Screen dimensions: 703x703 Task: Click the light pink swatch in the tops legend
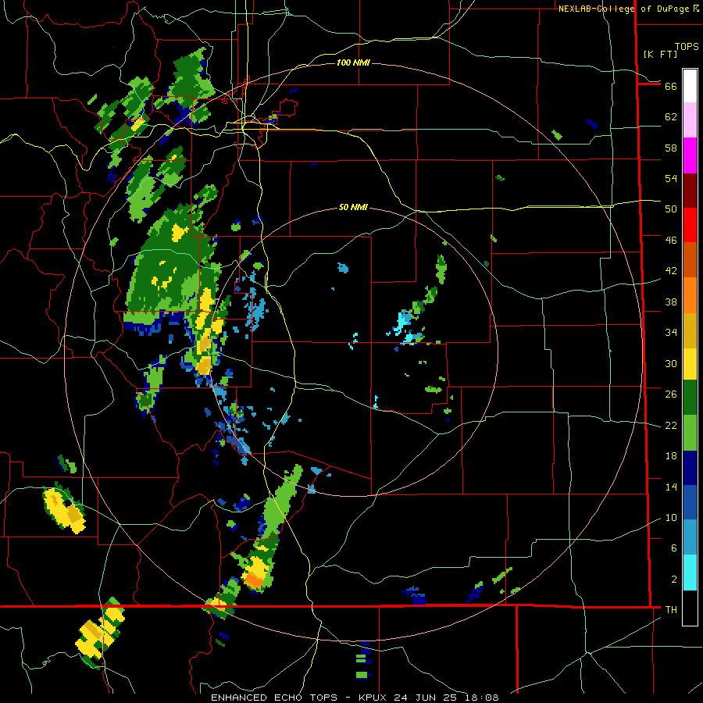[690, 120]
